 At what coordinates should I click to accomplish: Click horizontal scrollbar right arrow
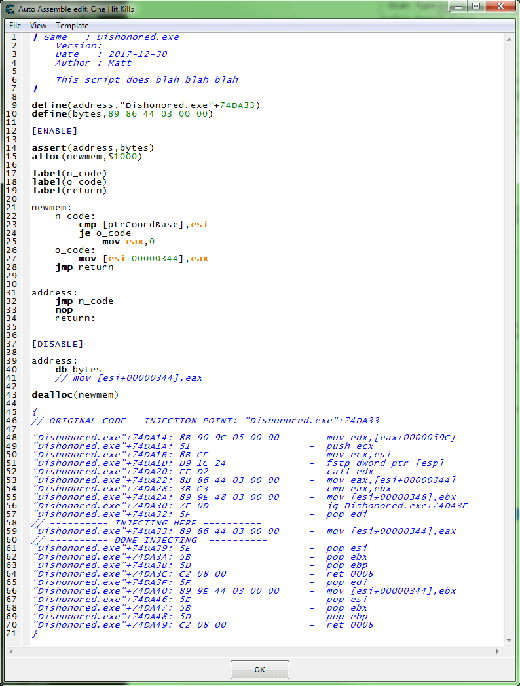(498, 651)
